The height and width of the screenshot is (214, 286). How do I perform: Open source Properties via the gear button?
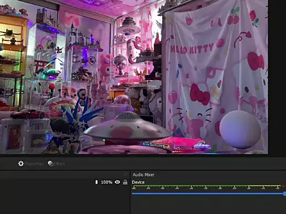30,163
